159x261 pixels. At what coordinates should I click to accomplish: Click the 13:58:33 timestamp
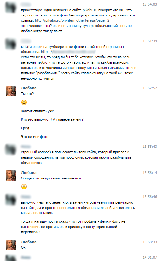coord(150,242)
